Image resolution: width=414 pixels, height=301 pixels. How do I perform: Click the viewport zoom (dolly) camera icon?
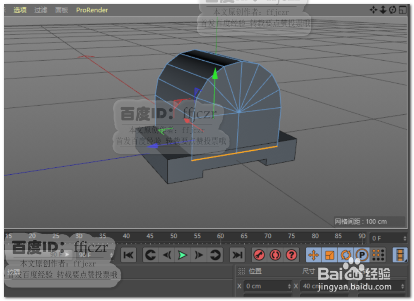click(x=383, y=9)
